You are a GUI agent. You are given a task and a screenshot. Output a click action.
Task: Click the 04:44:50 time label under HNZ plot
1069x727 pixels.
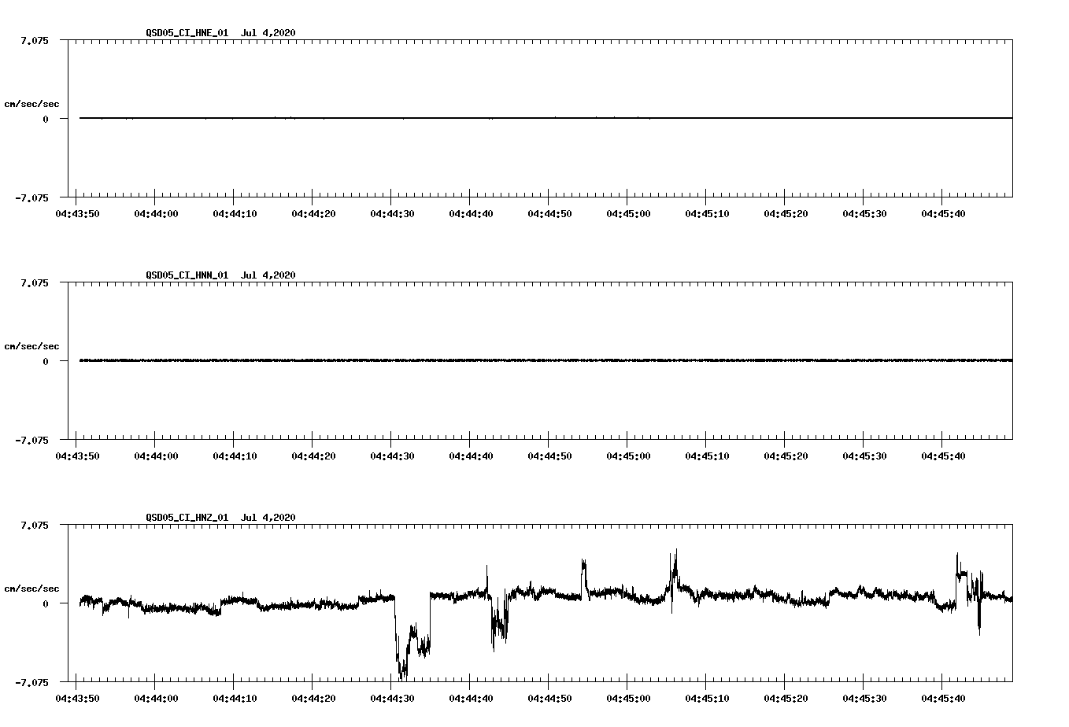549,698
